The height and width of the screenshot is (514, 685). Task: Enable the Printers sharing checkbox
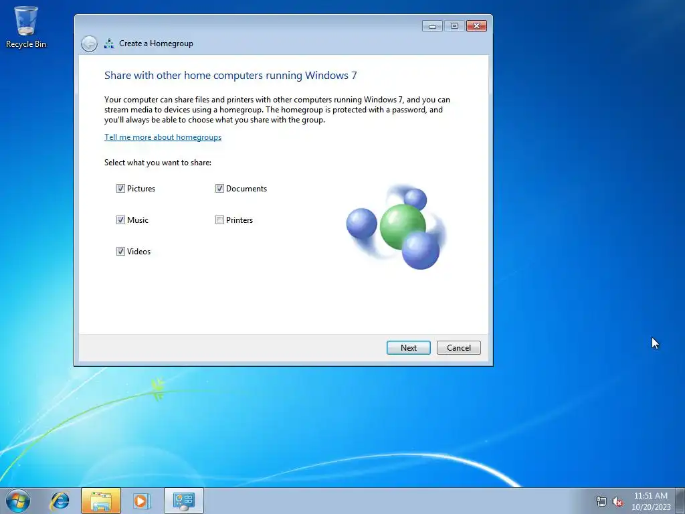point(219,220)
